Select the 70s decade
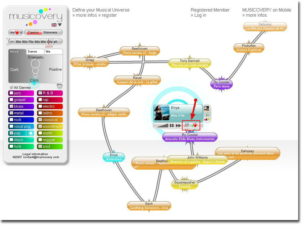This screenshot has width=305, height=225. 31,42
